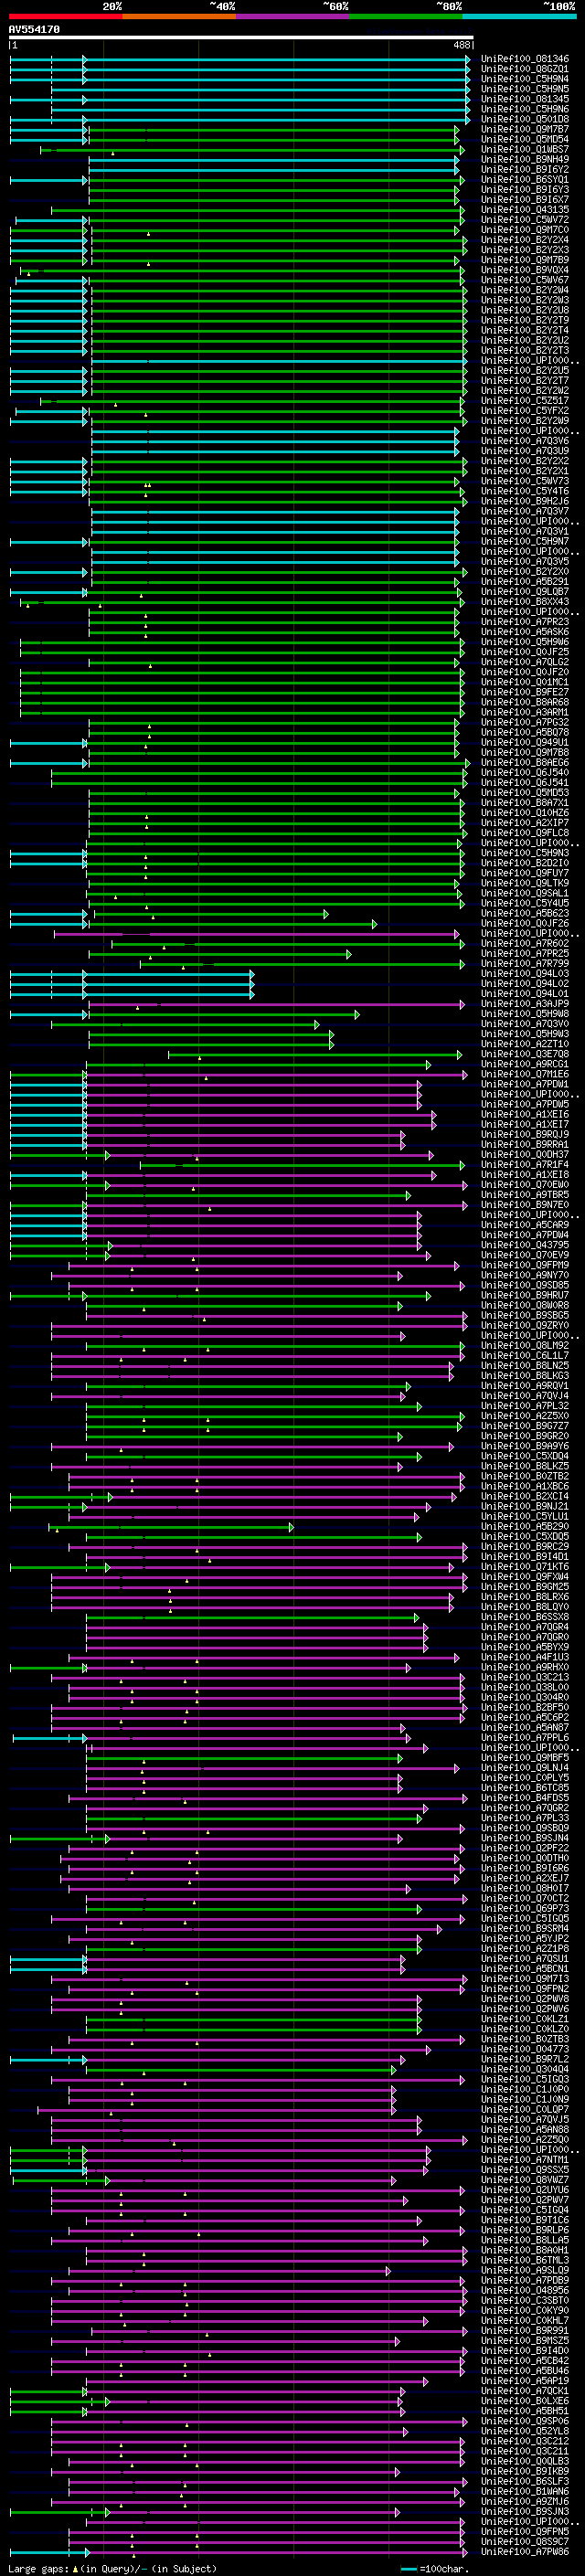Open hit UniRef100_Q949U1

[x=525, y=743]
